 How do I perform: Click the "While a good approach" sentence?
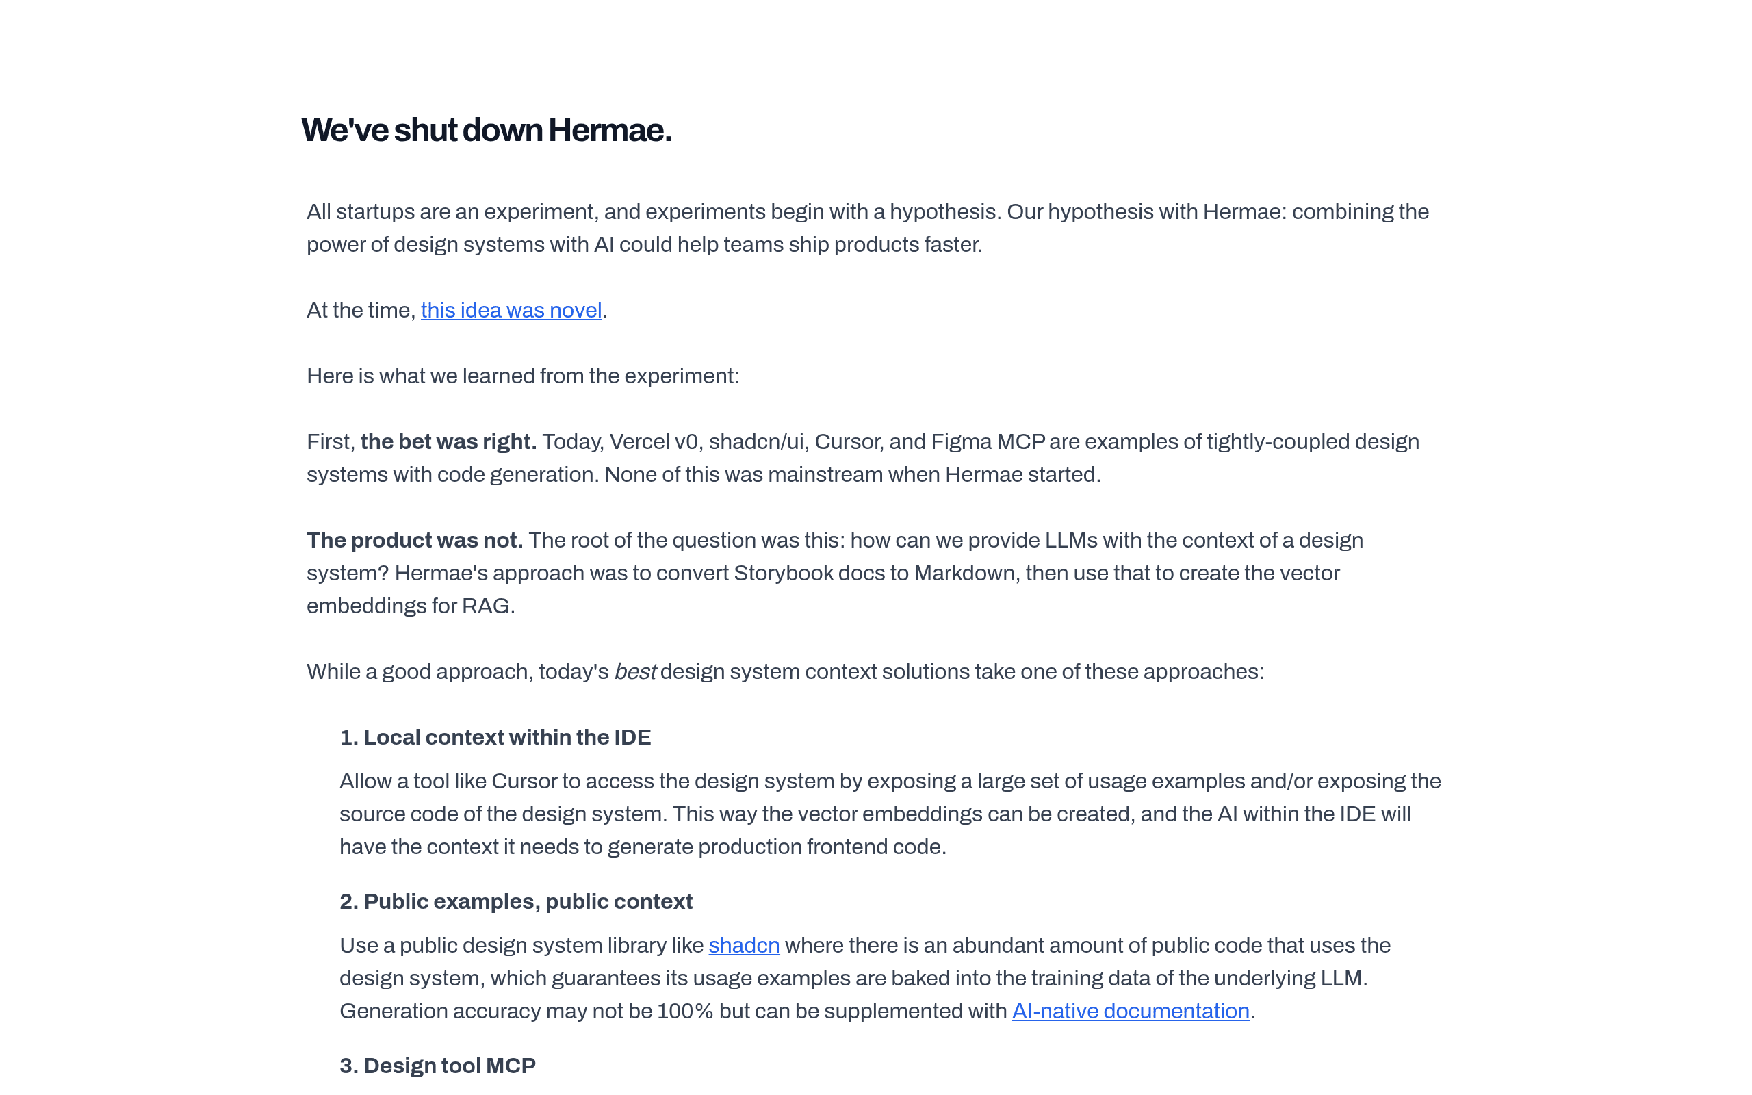[x=785, y=671]
